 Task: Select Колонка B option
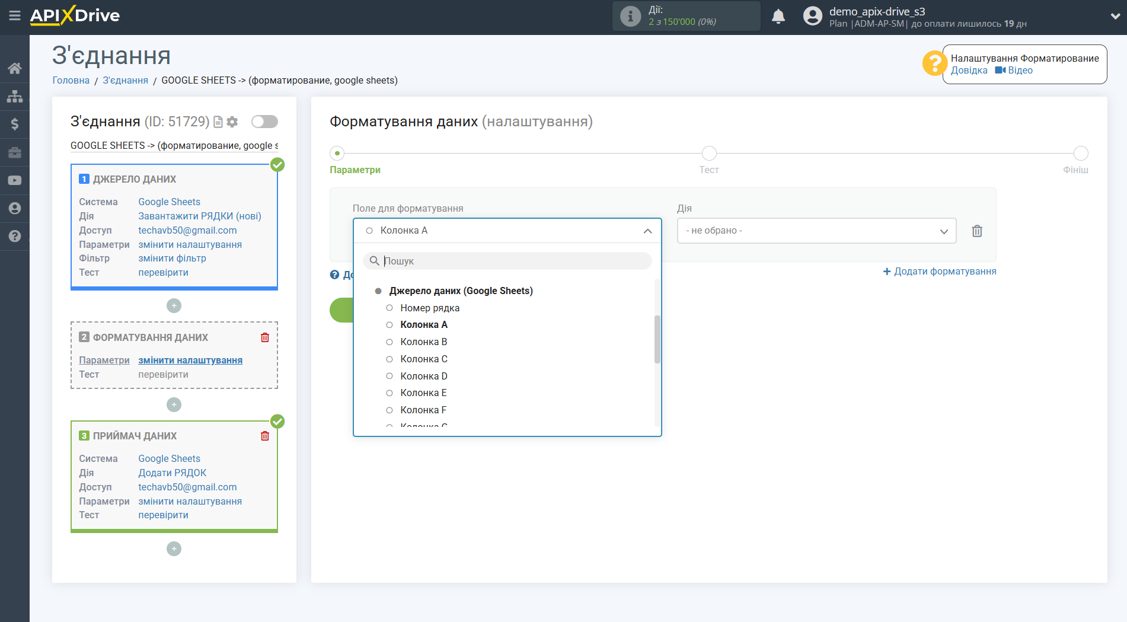[423, 342]
